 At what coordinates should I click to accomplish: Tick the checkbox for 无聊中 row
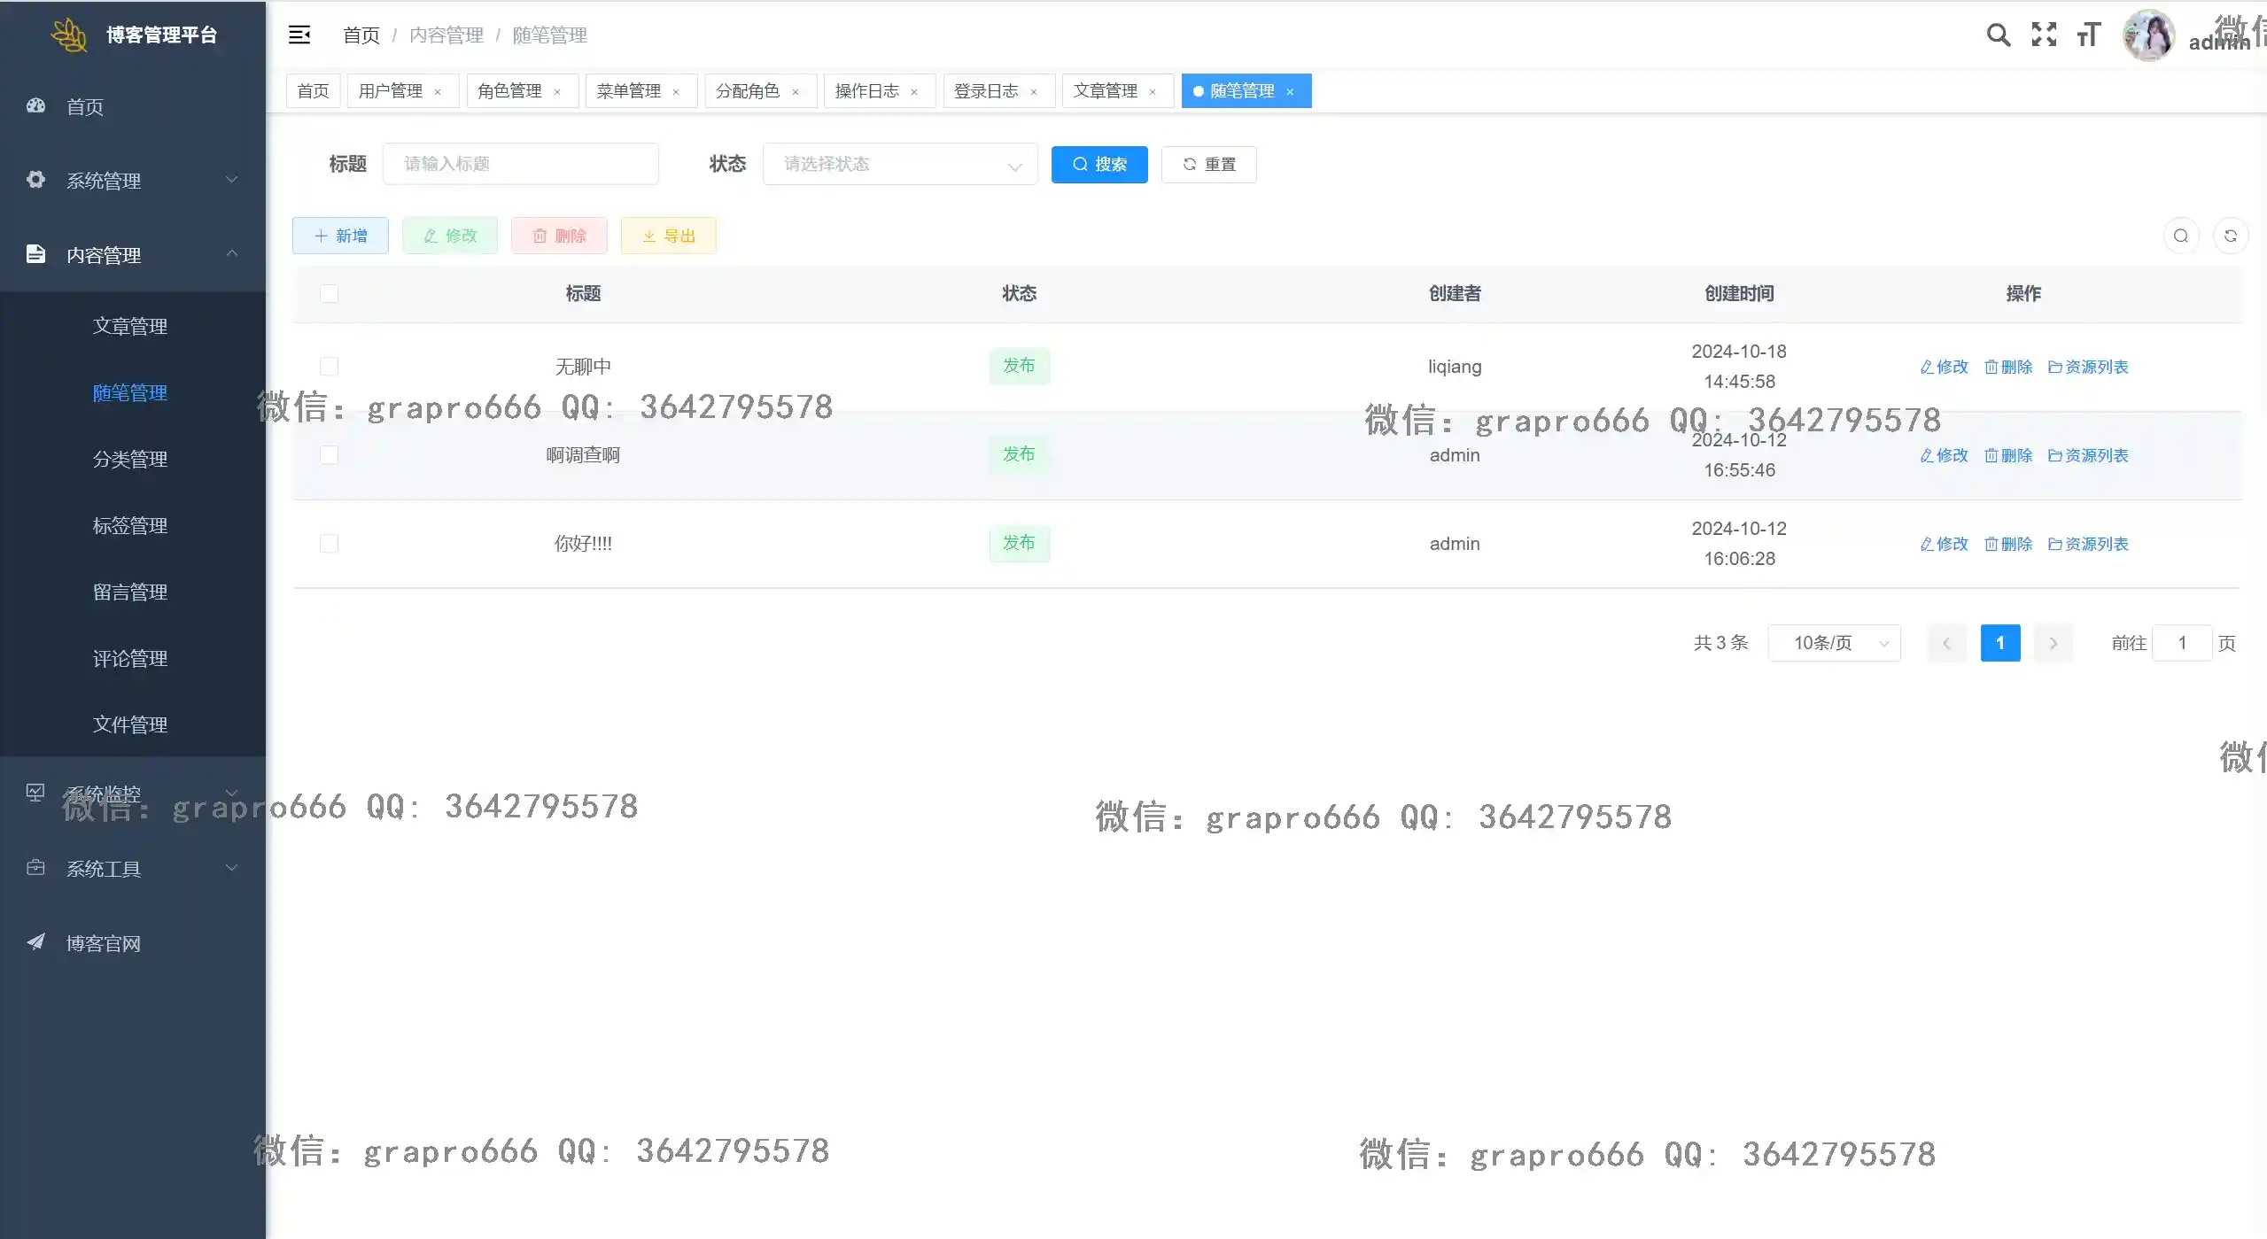tap(329, 367)
